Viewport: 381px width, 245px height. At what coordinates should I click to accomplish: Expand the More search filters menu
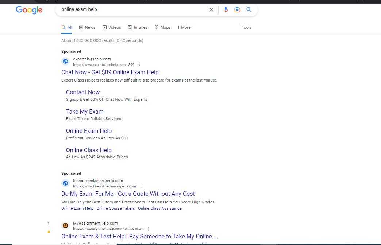tap(184, 27)
